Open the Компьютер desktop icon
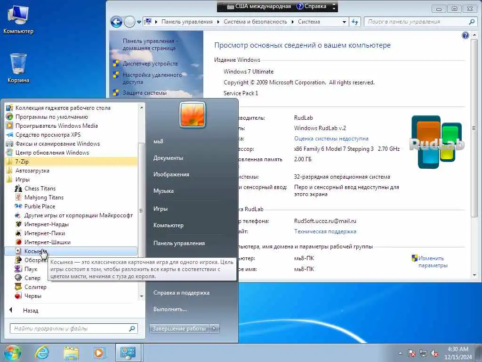 (18, 19)
